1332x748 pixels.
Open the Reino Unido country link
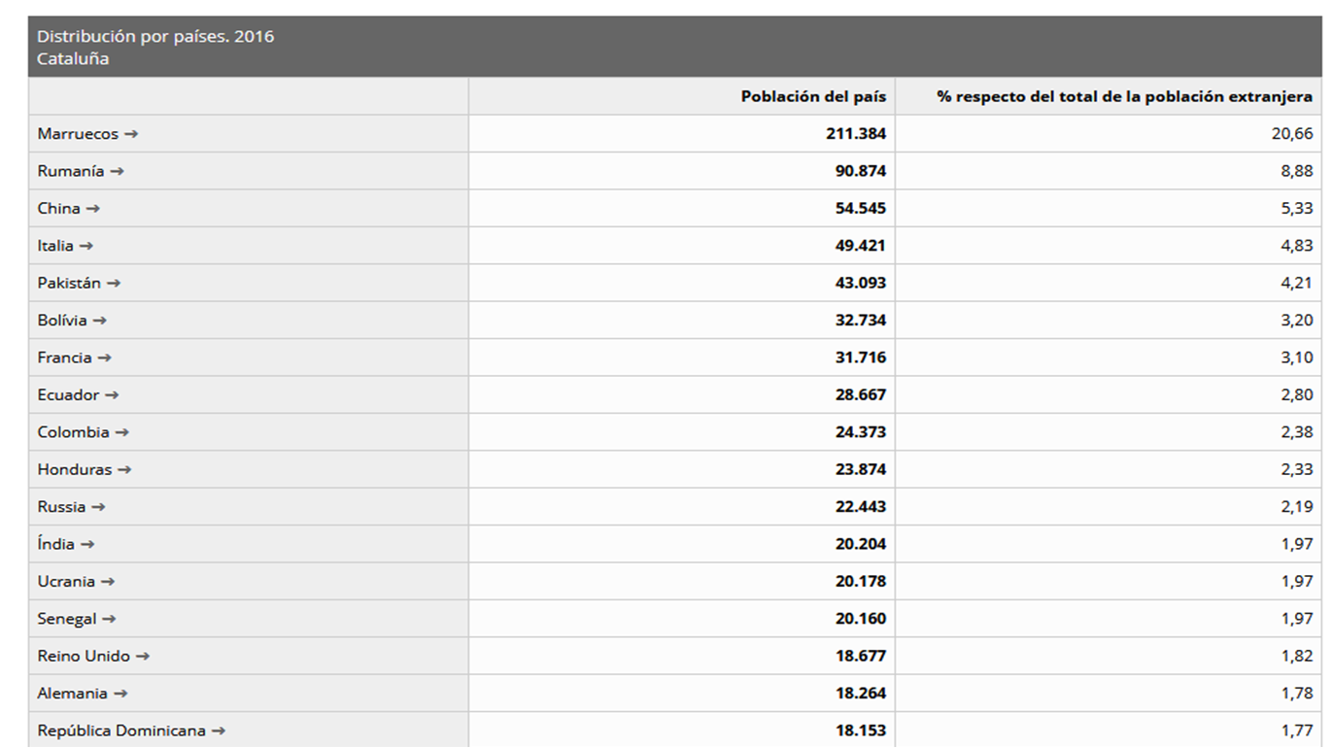(93, 657)
